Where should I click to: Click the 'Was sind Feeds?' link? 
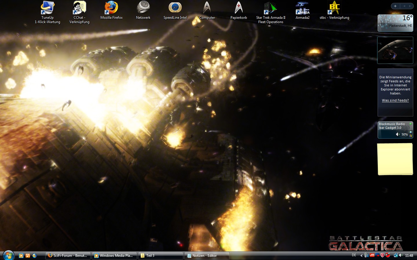[x=395, y=100]
